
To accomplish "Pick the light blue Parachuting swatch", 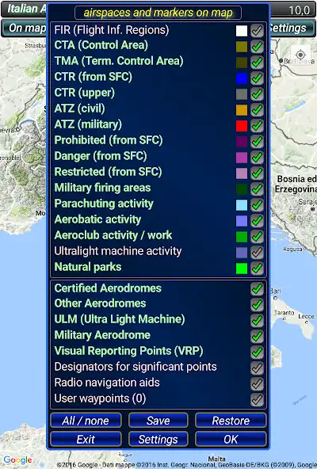I will coord(242,205).
